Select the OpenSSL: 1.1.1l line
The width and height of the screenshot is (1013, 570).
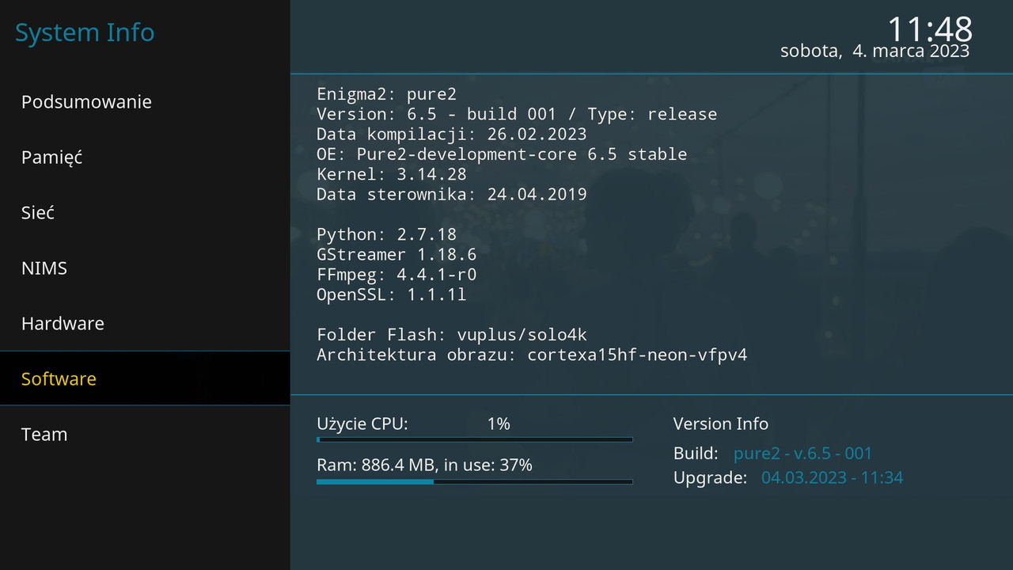point(392,294)
